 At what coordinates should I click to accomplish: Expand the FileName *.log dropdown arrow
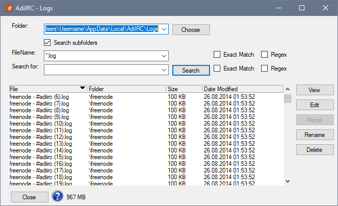coord(164,56)
